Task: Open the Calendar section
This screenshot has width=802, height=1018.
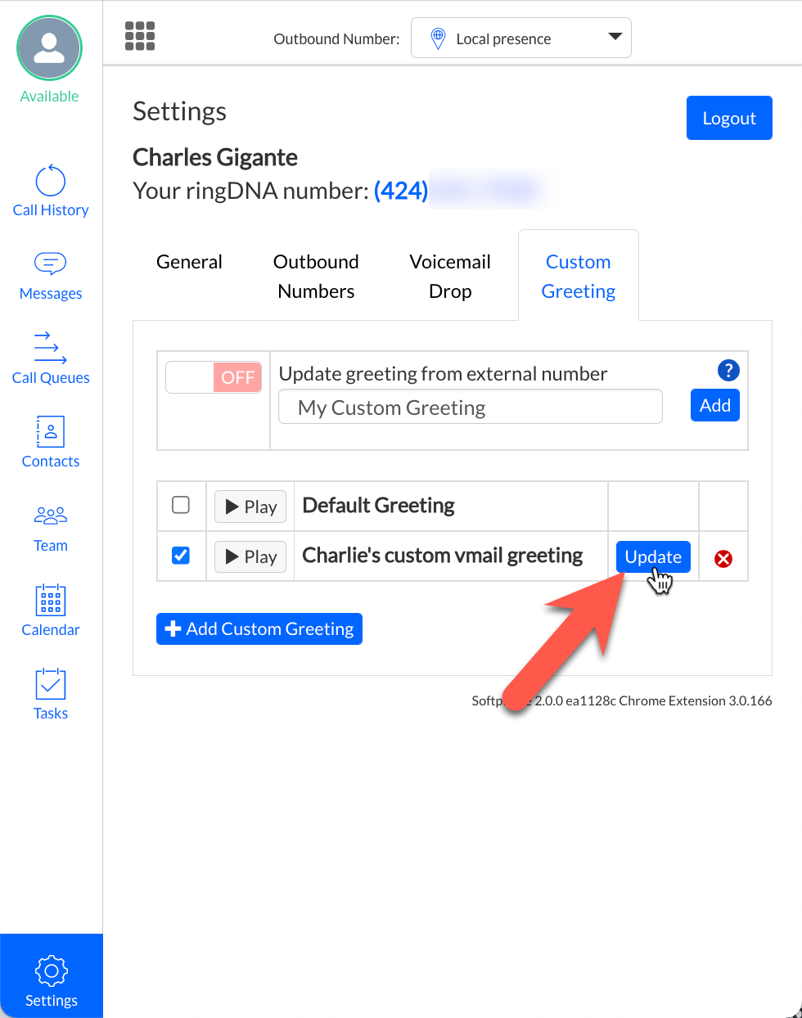Action: (51, 610)
